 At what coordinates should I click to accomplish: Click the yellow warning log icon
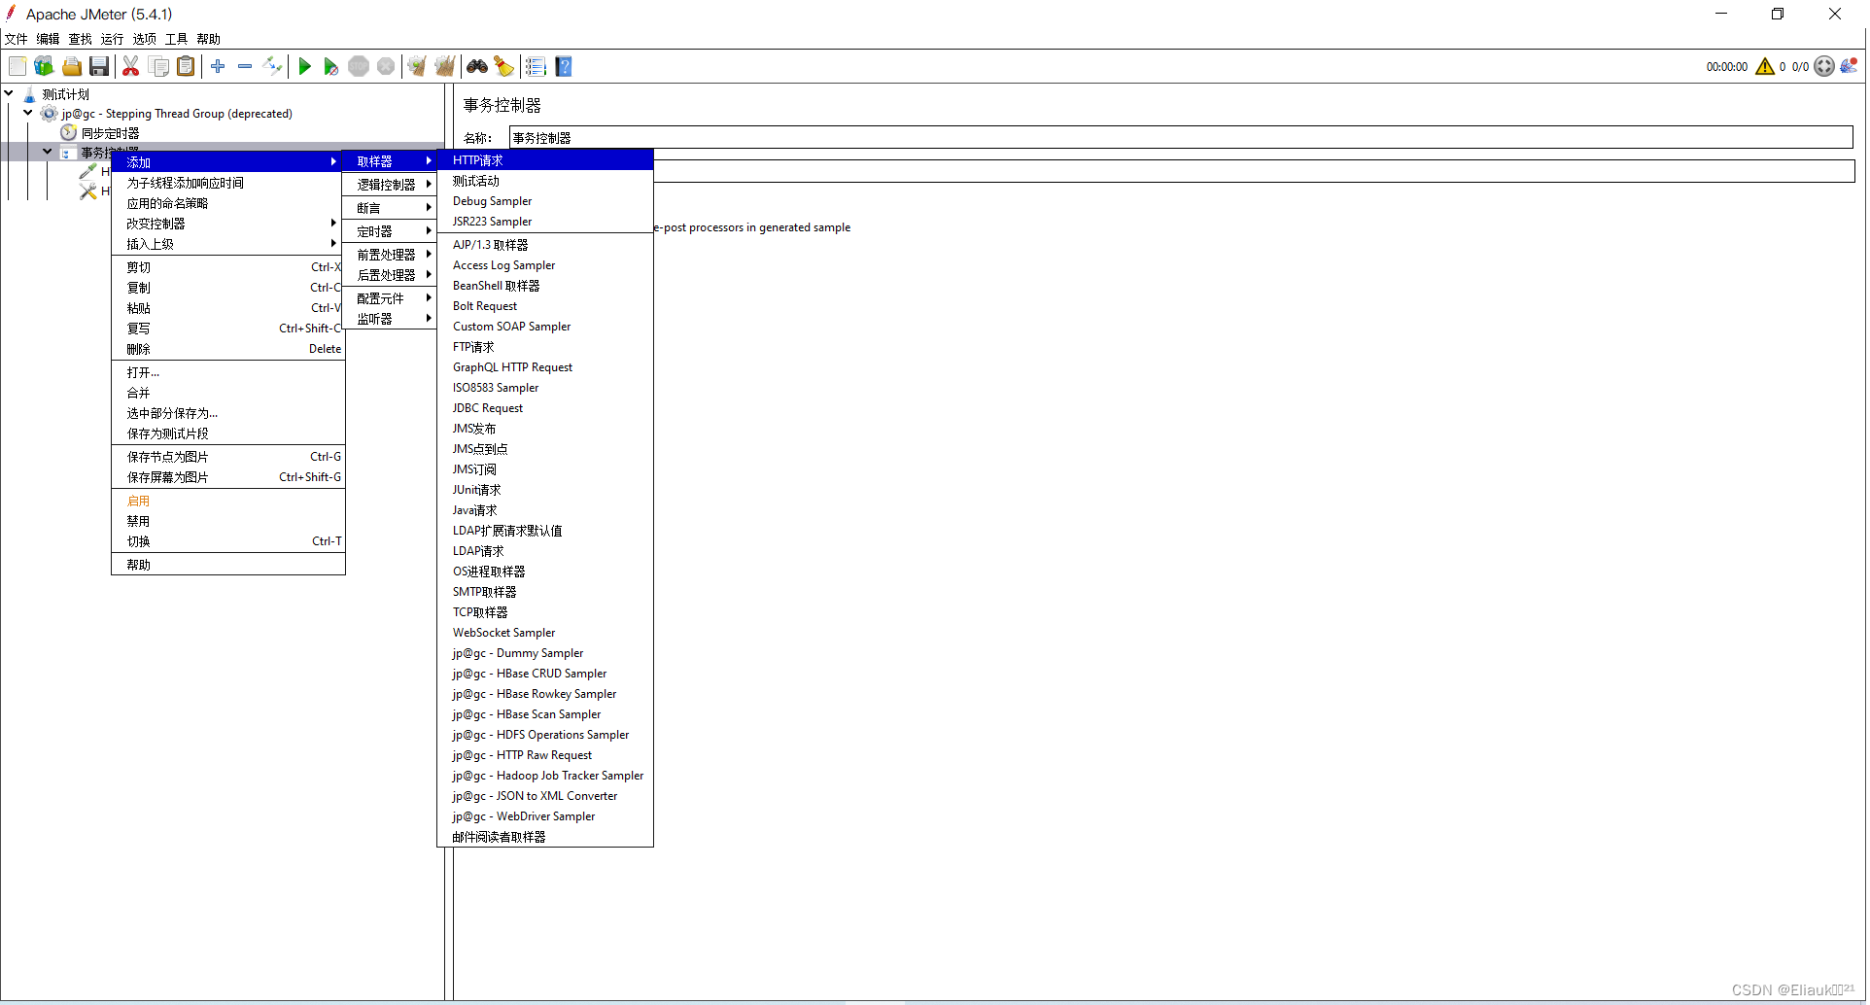1765,66
